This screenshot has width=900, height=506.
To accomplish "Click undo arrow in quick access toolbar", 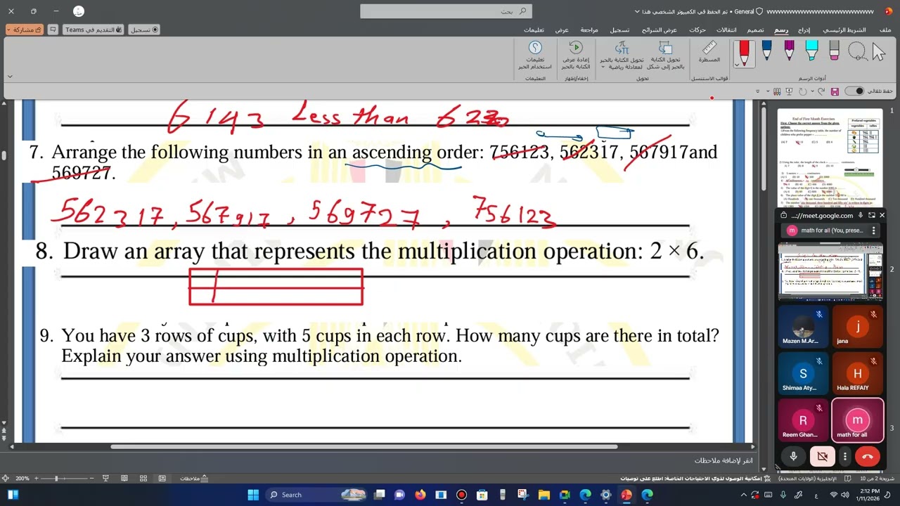I will [x=822, y=91].
